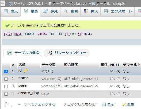The height and width of the screenshot is (109, 141).
Task: Check the name column checkbox
Action: click(x=6, y=79)
